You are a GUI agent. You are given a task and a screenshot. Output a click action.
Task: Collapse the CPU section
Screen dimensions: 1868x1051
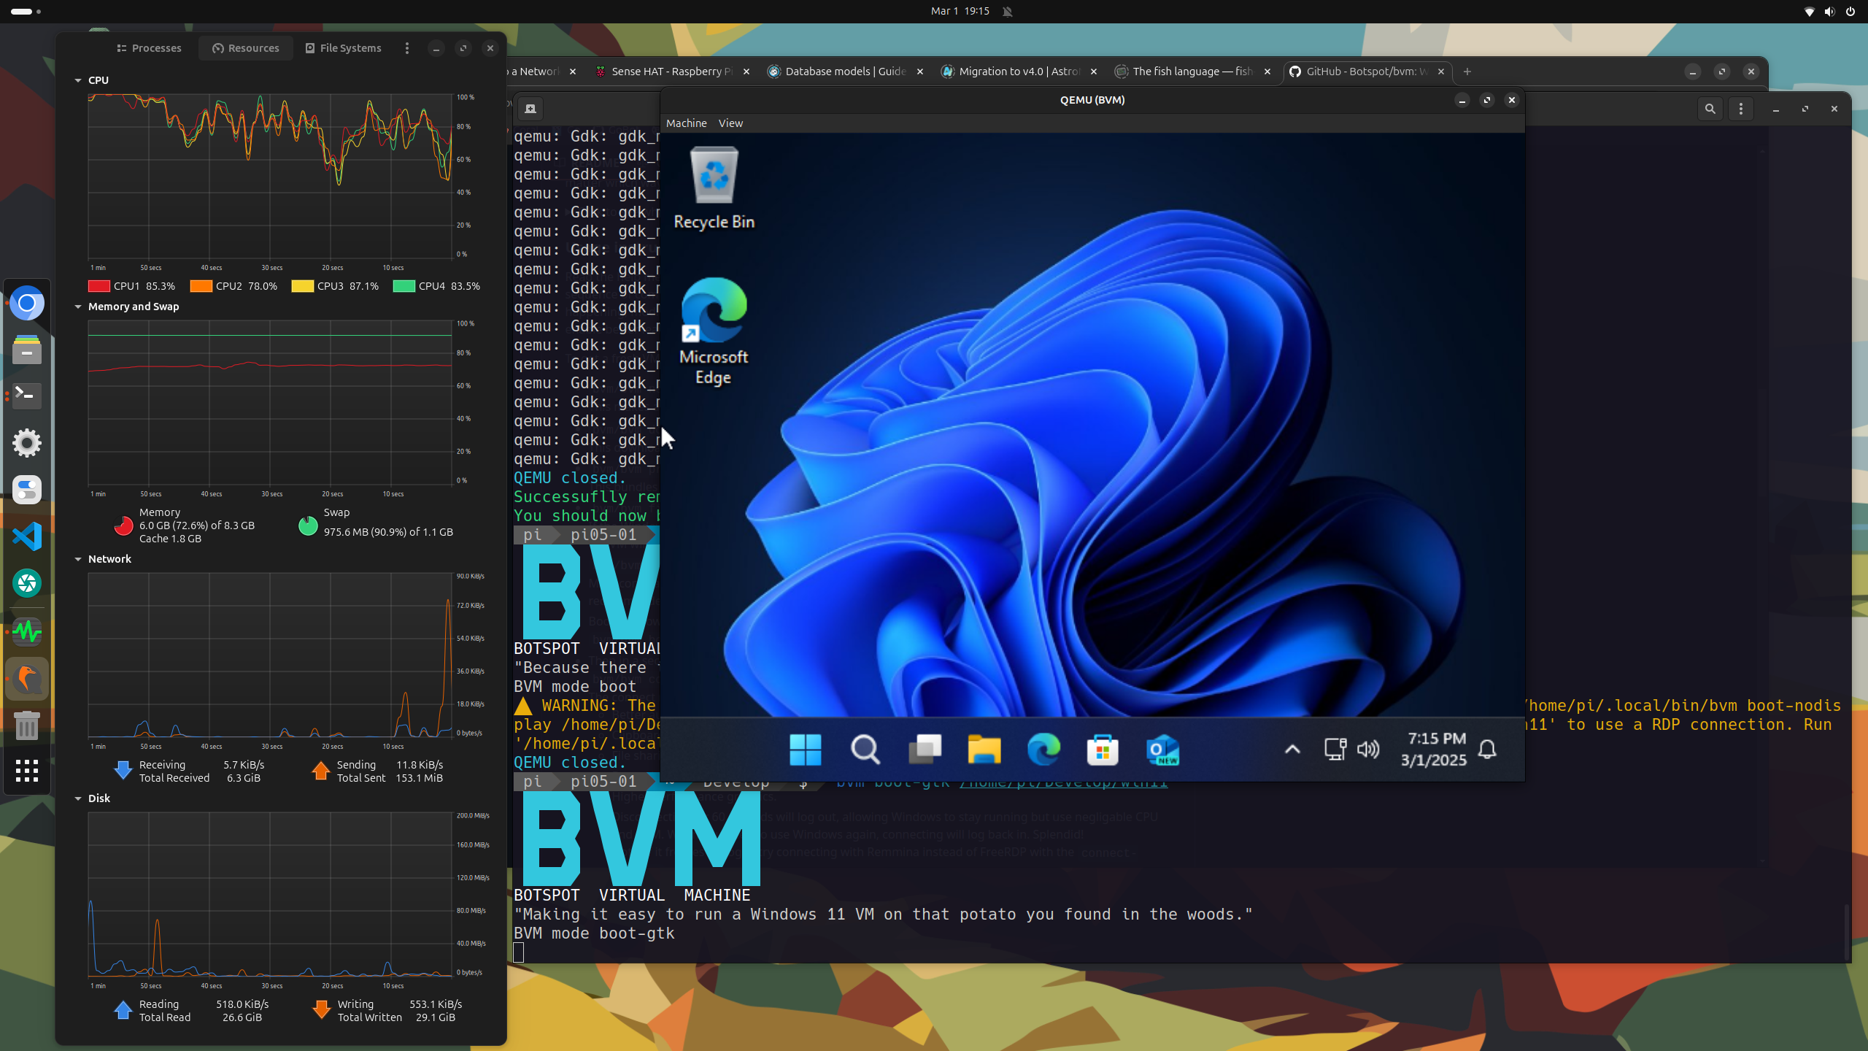click(78, 80)
